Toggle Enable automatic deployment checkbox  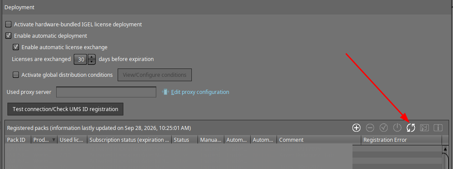(x=8, y=36)
